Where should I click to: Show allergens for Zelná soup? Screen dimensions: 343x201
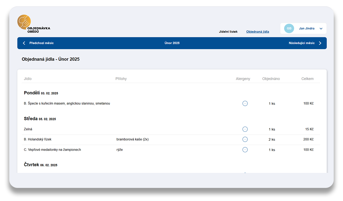[245, 129]
